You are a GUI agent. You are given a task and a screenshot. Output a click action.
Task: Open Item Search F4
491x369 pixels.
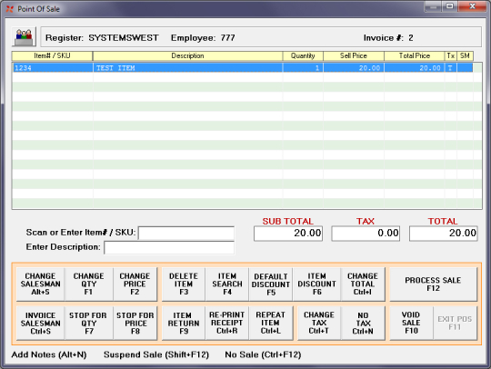227,284
